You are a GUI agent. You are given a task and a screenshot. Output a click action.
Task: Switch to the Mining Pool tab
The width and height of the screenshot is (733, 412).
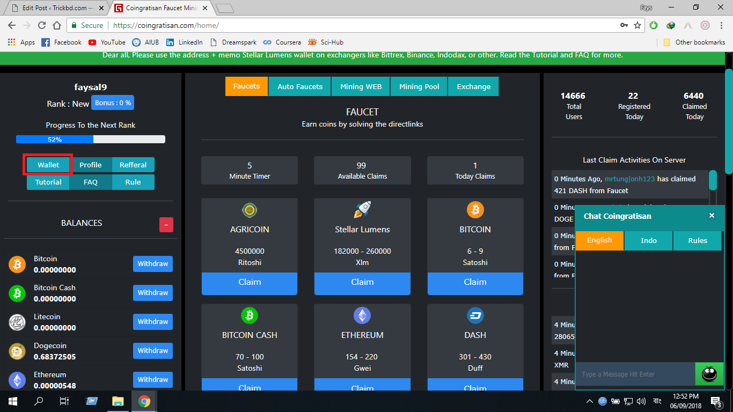pos(419,86)
